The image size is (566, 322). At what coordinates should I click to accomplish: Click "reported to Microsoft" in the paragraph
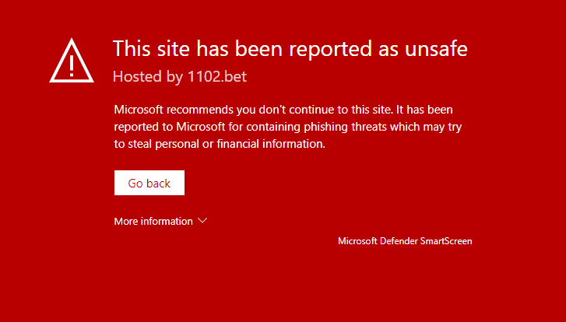tap(166, 126)
